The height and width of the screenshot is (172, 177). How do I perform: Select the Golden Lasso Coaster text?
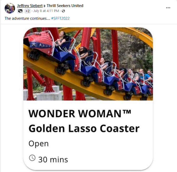click(x=84, y=129)
